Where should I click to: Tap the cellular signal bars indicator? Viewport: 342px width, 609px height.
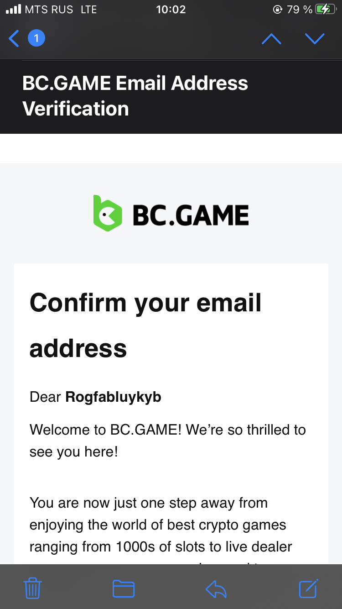pos(13,9)
